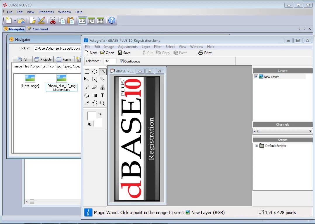The width and height of the screenshot is (315, 224).
Task: Select the Text tool
Action: click(x=103, y=95)
